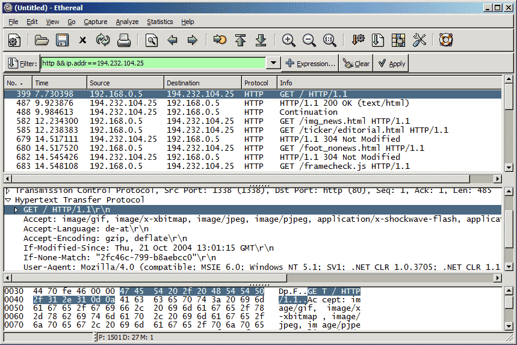
Task: Click scroll-down arrow of packet list
Action: (x=509, y=168)
